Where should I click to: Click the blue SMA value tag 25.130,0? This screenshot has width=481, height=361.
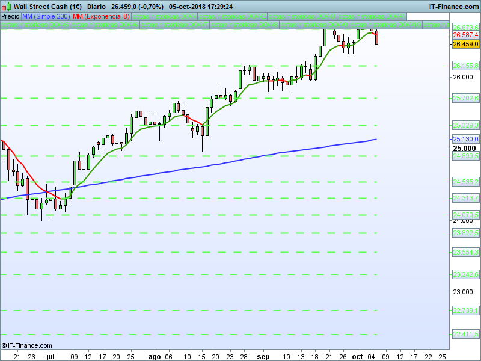point(465,139)
